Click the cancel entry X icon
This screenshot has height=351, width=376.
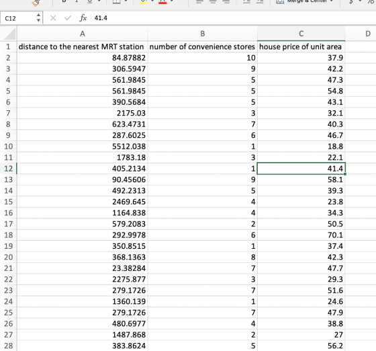[53, 18]
